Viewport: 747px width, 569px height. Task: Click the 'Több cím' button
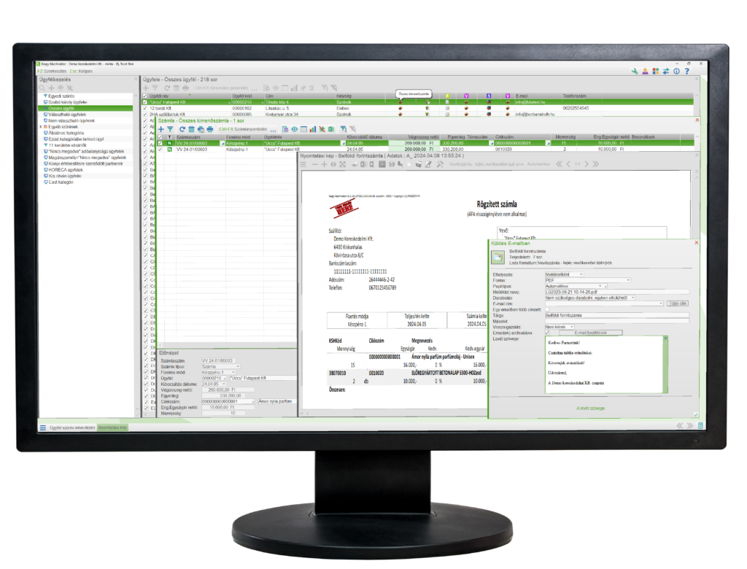678,303
